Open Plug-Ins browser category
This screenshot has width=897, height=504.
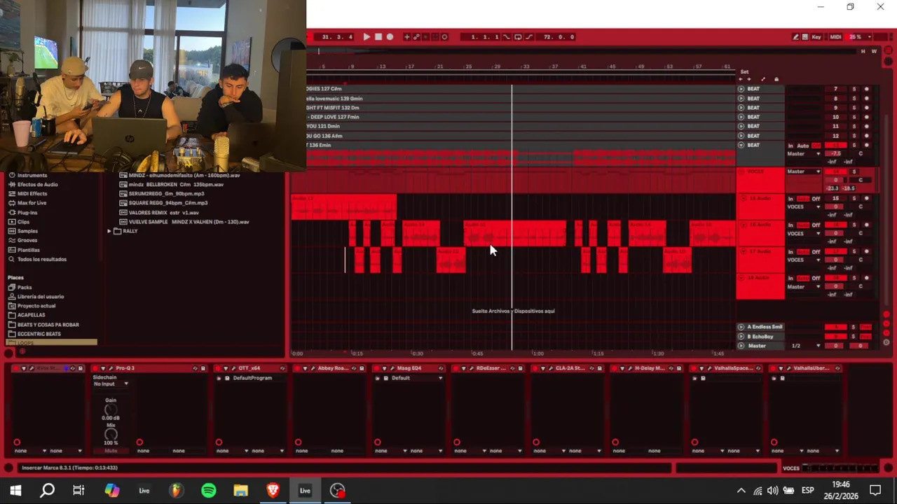point(27,212)
